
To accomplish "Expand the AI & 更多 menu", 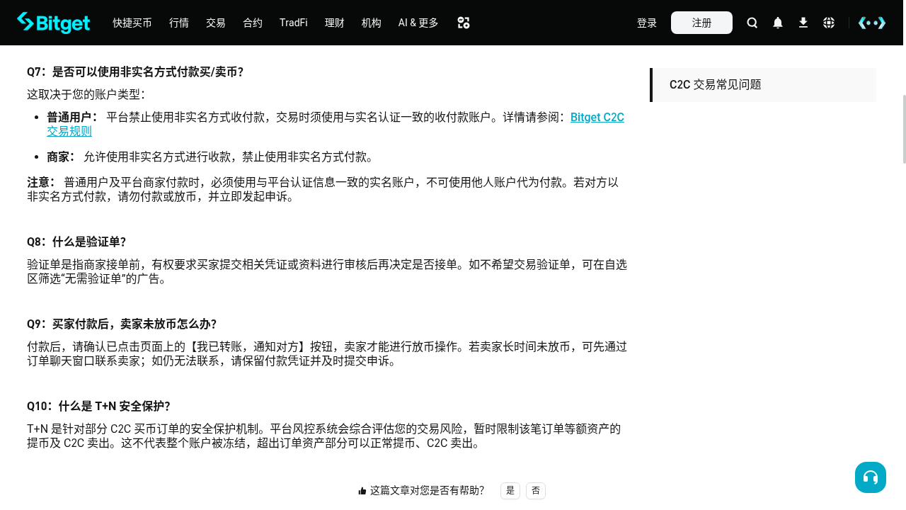I will (x=418, y=23).
